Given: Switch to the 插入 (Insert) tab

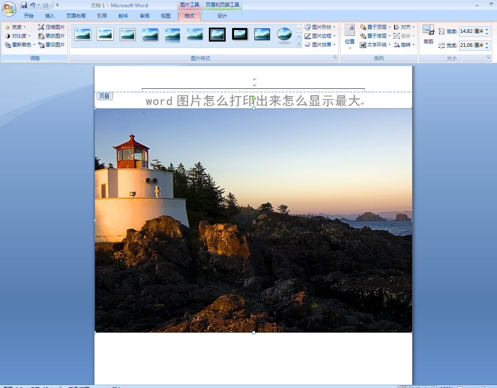Looking at the screenshot, I should pos(50,16).
